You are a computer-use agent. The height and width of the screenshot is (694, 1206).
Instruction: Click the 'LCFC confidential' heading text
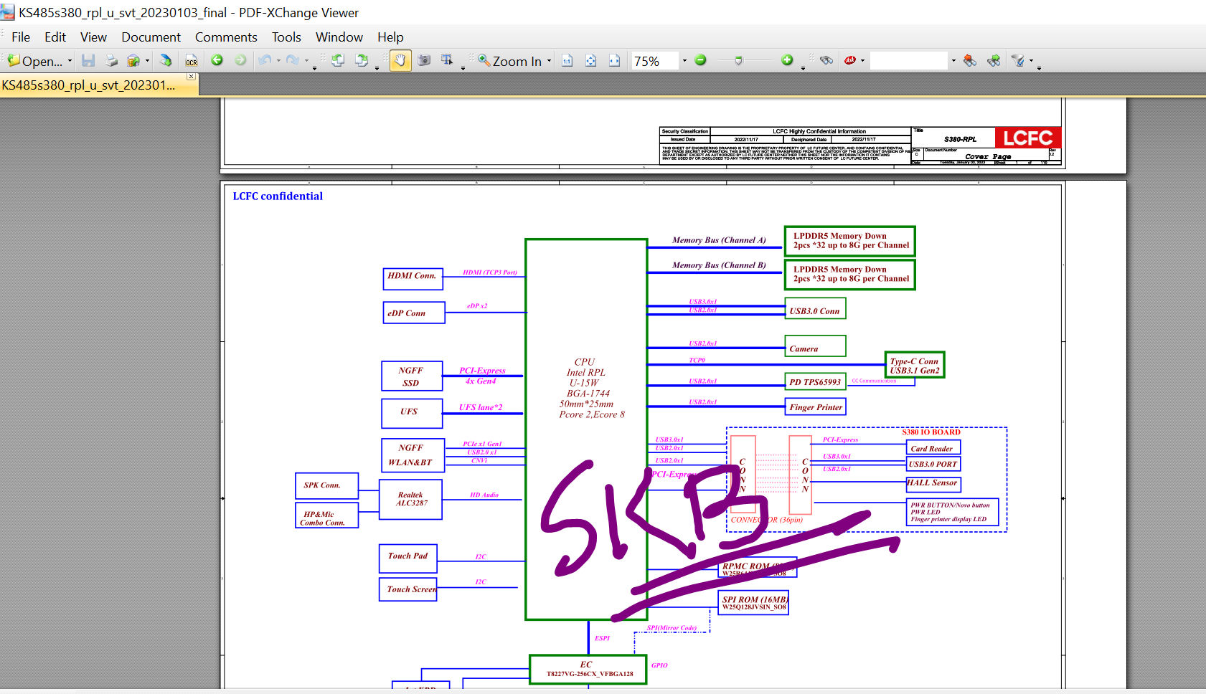(278, 196)
